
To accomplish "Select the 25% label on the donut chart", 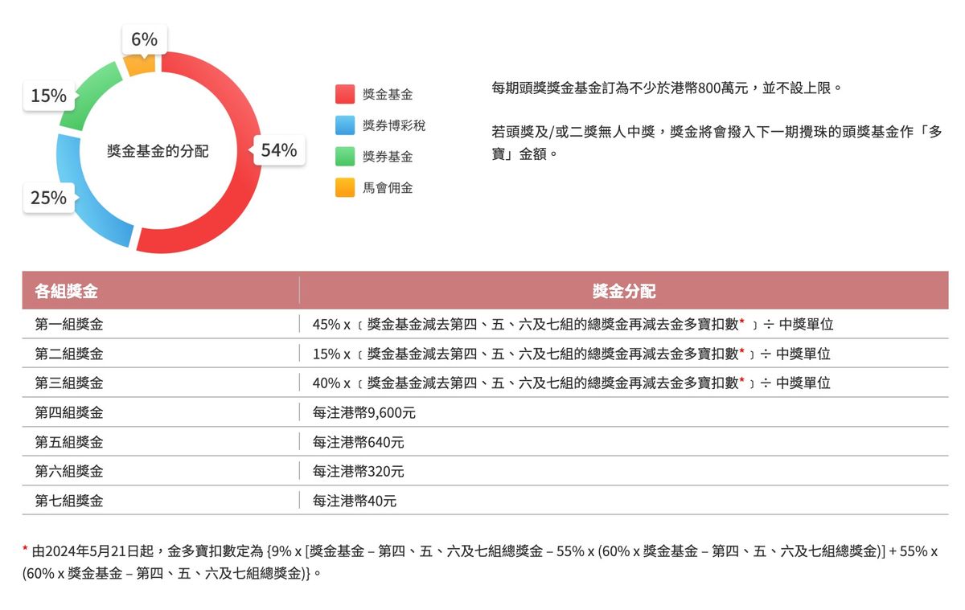I will click(x=48, y=198).
